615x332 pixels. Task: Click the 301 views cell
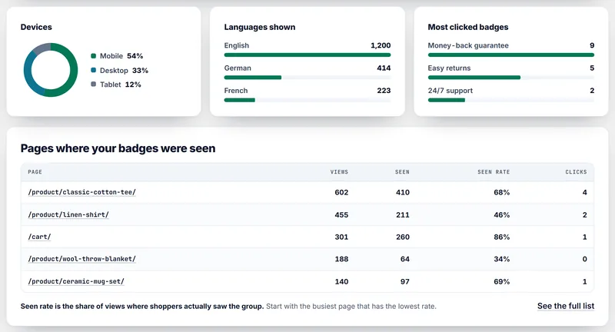point(341,237)
